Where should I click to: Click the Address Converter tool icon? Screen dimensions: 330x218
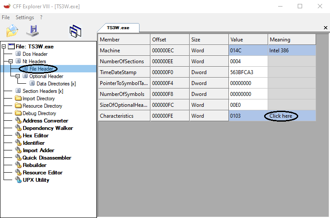coord(18,121)
